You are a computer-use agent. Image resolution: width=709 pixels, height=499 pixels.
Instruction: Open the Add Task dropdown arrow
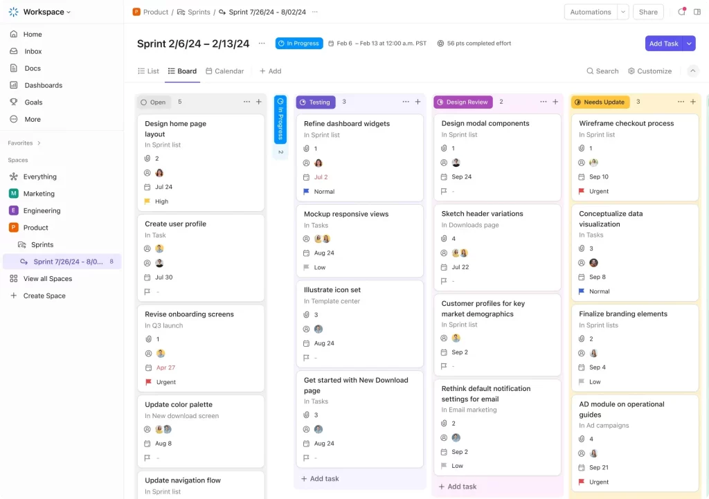click(x=689, y=44)
